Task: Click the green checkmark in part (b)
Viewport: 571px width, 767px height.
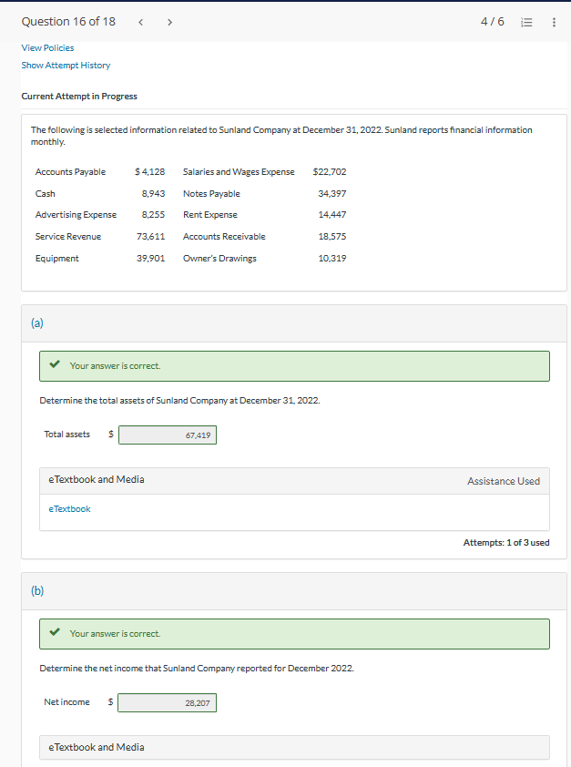Action: coord(56,633)
